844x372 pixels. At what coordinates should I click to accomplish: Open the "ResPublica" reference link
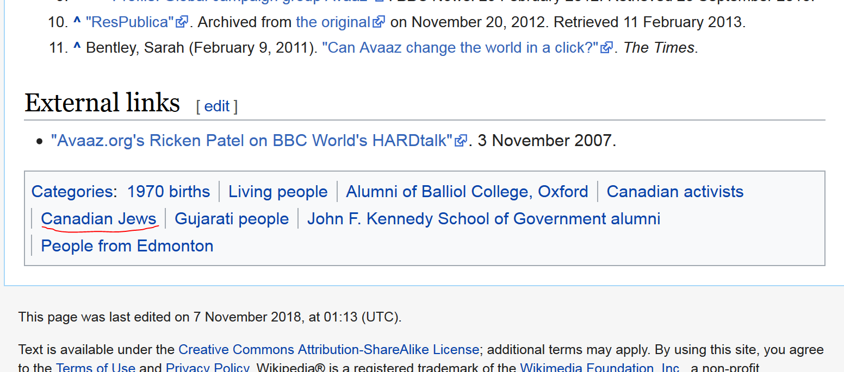coord(130,22)
